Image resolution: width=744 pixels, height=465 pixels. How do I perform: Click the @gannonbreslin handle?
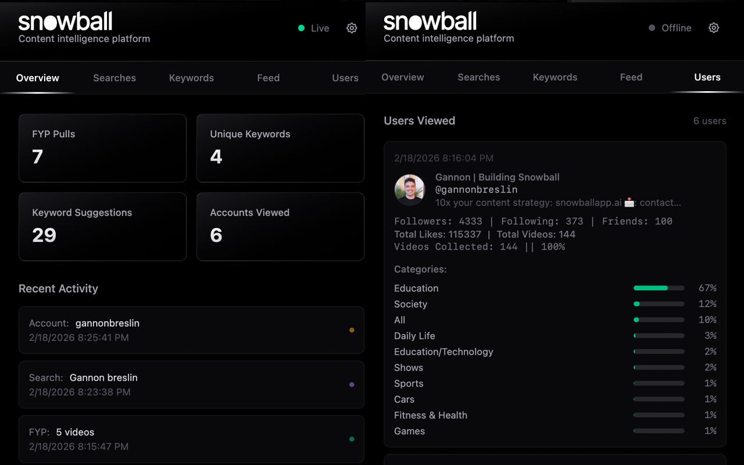pyautogui.click(x=476, y=189)
